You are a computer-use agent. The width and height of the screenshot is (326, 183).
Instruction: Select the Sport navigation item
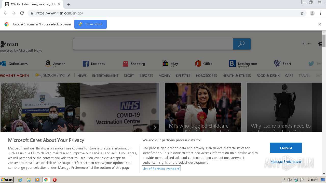point(129,75)
